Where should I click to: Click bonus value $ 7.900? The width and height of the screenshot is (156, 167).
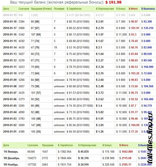click(x=121, y=41)
